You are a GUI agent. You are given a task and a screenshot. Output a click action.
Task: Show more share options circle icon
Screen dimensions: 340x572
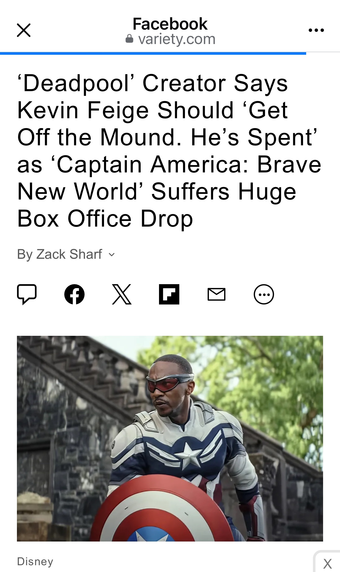[x=264, y=294]
